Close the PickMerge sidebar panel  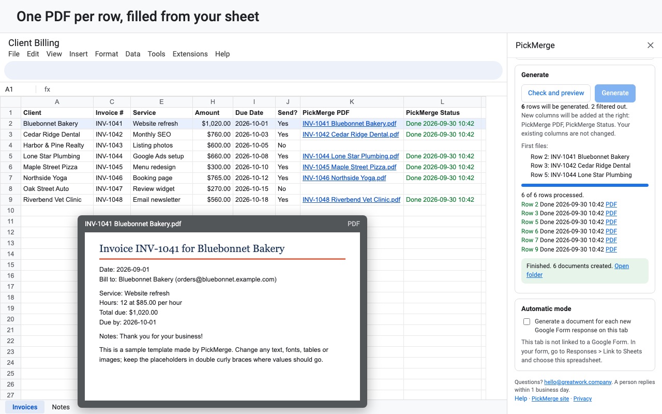click(x=651, y=46)
